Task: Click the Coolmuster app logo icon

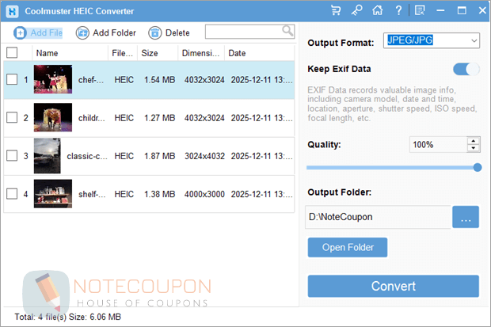Action: coord(12,11)
